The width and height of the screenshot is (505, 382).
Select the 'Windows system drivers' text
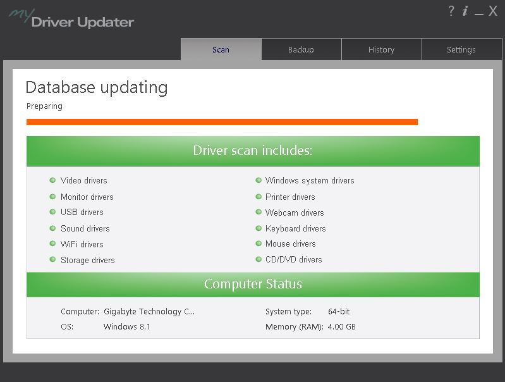click(310, 180)
